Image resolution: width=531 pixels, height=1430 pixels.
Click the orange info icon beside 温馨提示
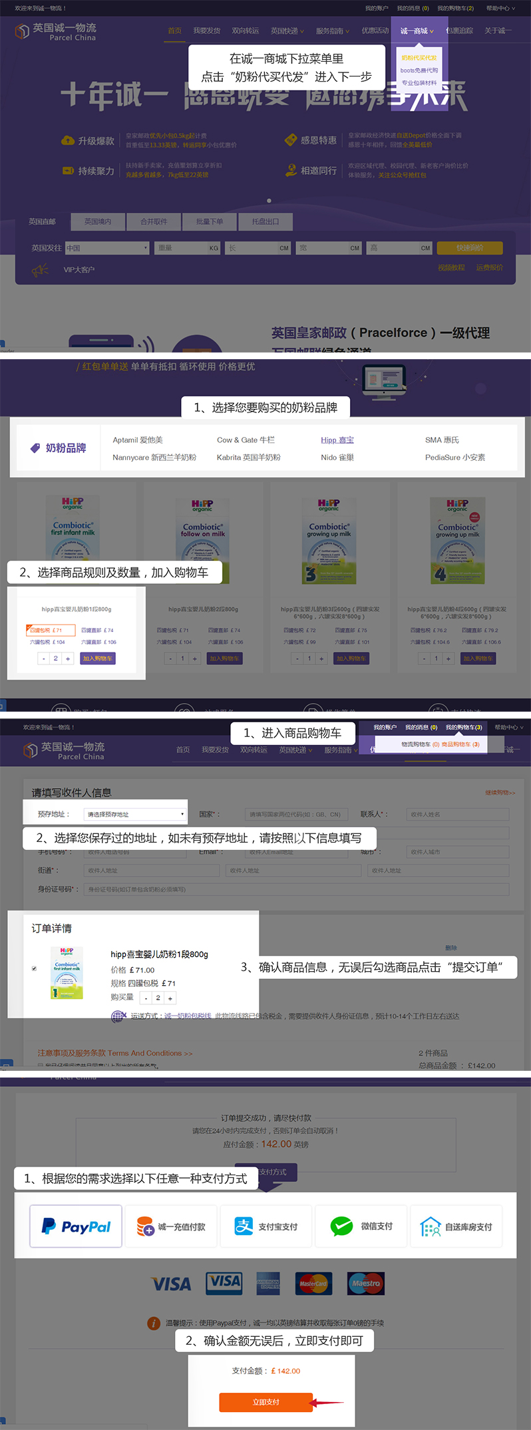pos(153,1323)
